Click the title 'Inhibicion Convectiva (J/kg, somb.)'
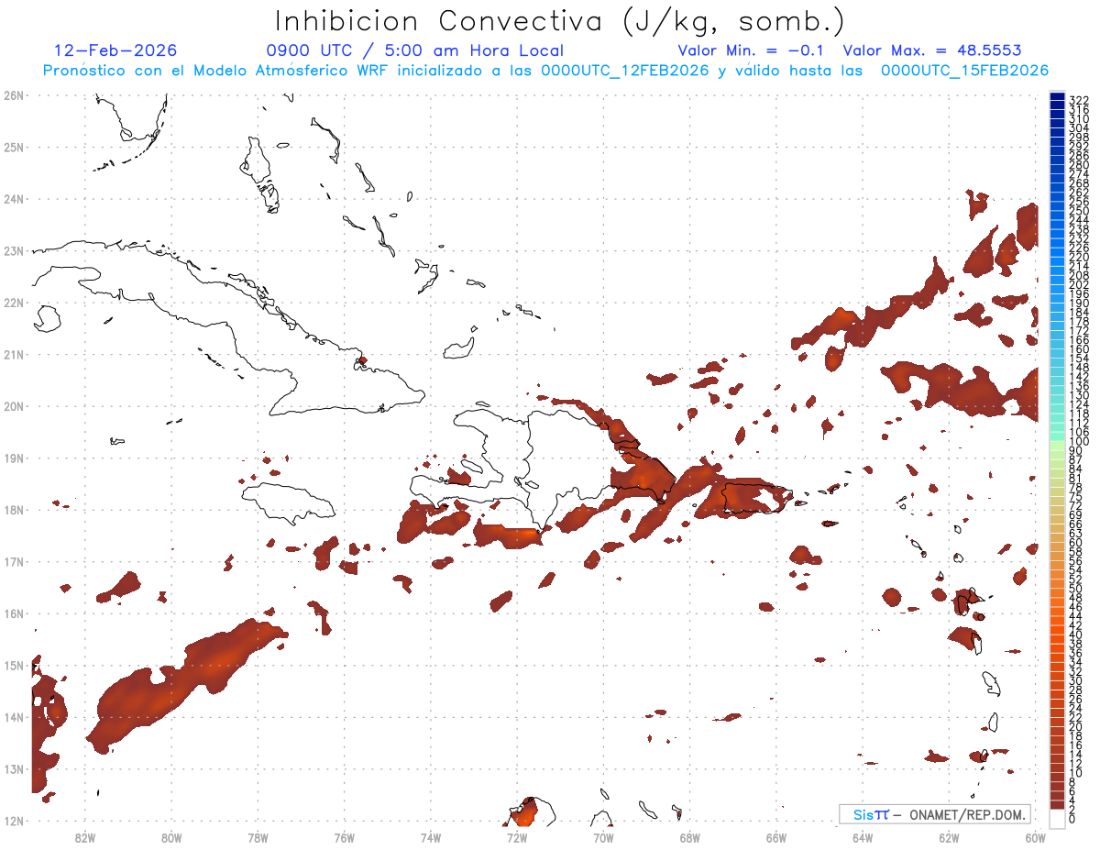 coord(559,22)
